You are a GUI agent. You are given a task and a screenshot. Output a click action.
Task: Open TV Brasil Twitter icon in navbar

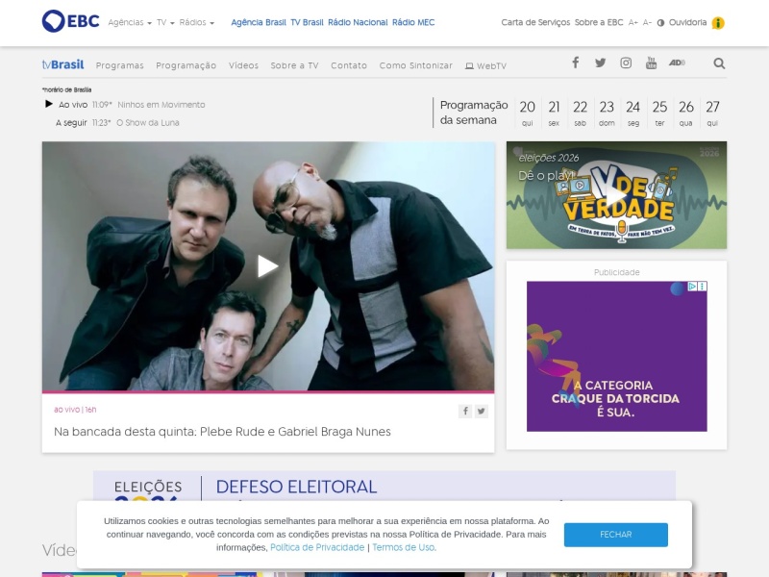point(600,63)
